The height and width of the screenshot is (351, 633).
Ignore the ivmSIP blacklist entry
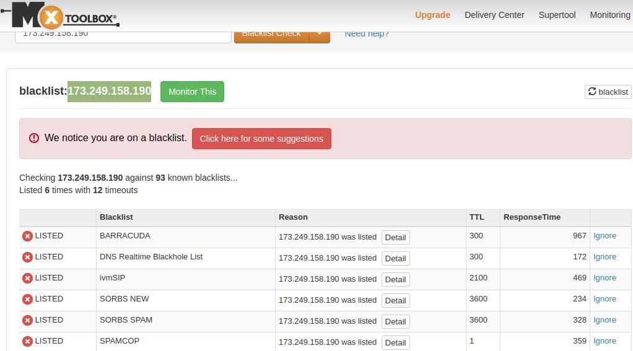coord(605,277)
